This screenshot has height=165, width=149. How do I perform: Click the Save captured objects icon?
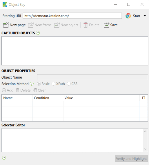106,25
